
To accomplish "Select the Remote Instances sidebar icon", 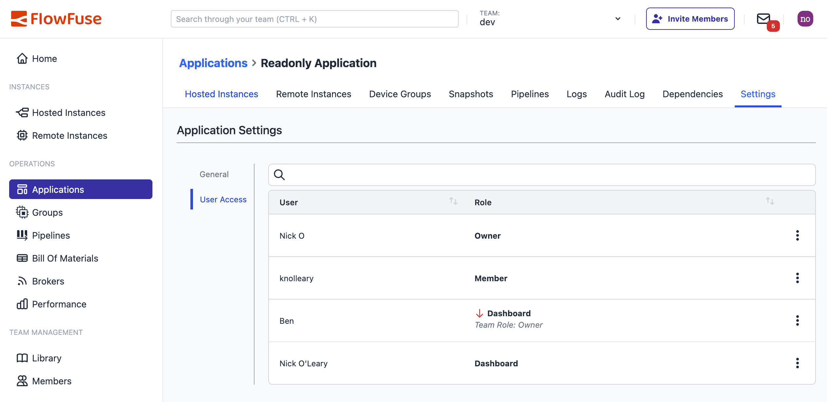I will click(22, 135).
